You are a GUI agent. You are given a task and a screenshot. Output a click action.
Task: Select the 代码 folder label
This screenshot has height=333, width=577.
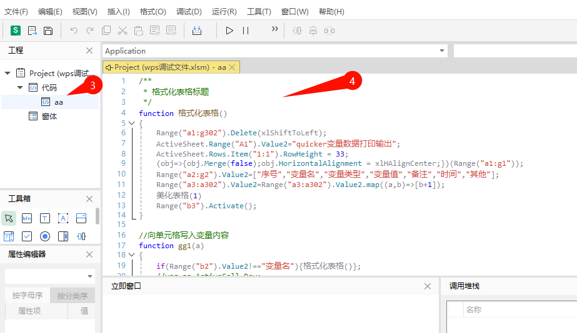tap(49, 87)
